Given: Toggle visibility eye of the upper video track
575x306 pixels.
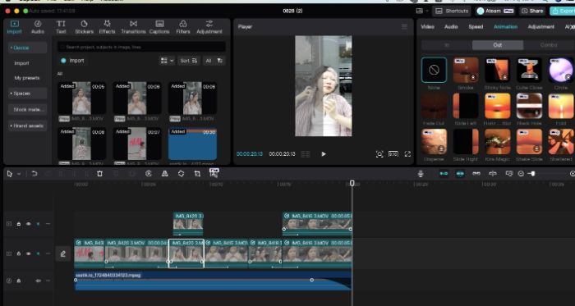Looking at the screenshot, I should tap(28, 224).
